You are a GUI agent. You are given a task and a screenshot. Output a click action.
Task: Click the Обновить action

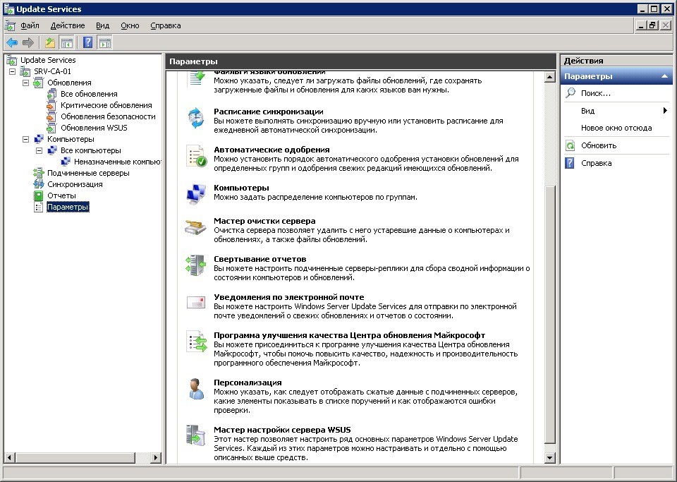599,145
